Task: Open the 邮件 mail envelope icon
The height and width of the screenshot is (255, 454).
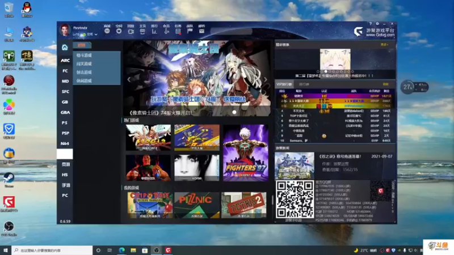Action: 202,31
